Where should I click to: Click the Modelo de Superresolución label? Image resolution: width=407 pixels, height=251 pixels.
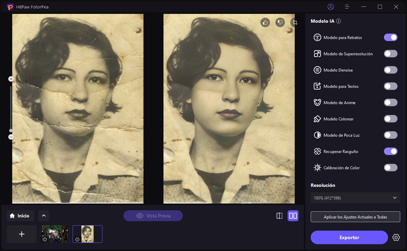pyautogui.click(x=348, y=54)
